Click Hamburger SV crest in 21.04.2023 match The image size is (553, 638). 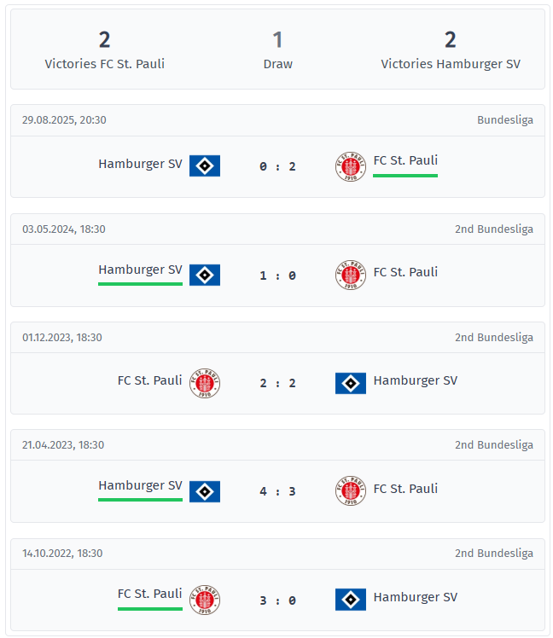tap(205, 491)
